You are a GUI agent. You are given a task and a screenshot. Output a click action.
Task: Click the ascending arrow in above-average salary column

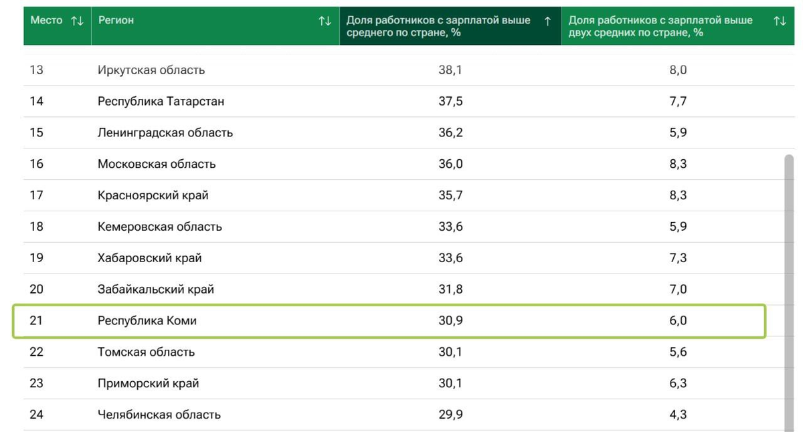[x=548, y=21]
